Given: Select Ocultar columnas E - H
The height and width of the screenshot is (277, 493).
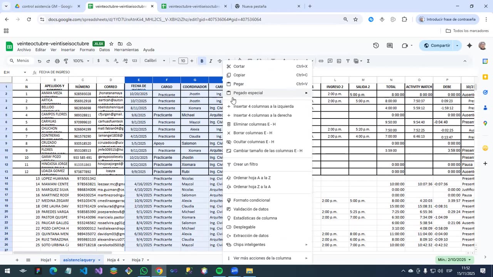Looking at the screenshot, I should [268, 142].
